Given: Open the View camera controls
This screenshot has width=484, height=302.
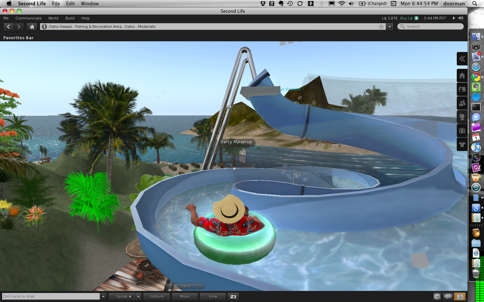Looking at the screenshot, I should coord(213,296).
